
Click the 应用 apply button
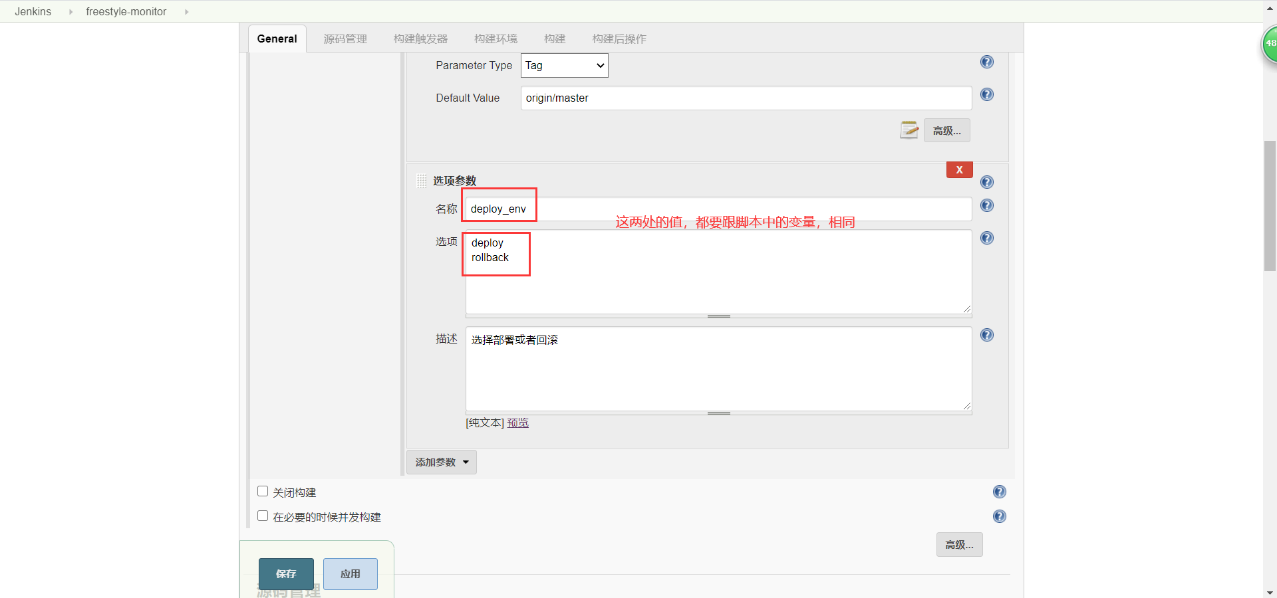coord(351,573)
